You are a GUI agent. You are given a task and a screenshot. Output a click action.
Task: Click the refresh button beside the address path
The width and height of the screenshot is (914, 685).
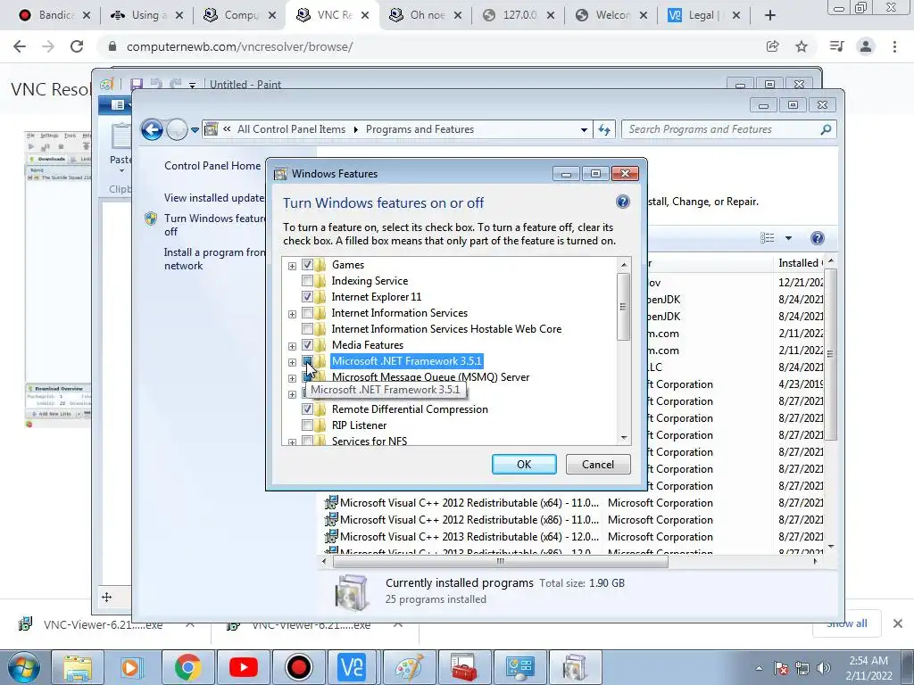[x=604, y=129]
